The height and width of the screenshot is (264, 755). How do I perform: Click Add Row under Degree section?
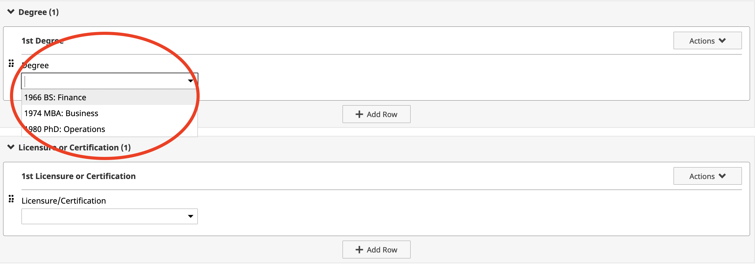(x=376, y=114)
